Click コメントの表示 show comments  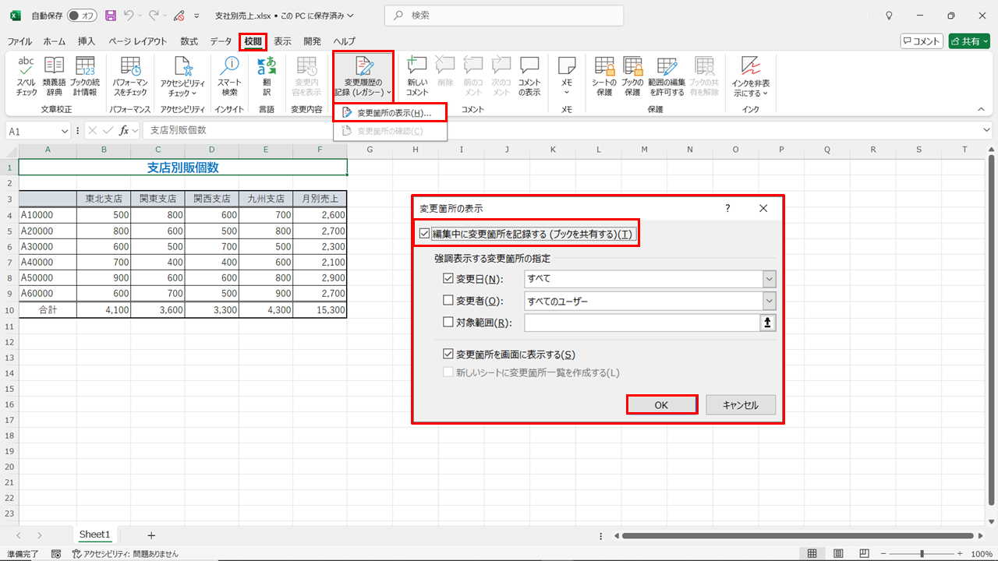click(529, 76)
